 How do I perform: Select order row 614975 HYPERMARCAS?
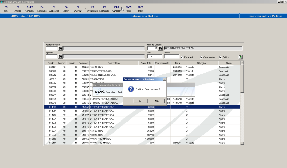point(142,123)
